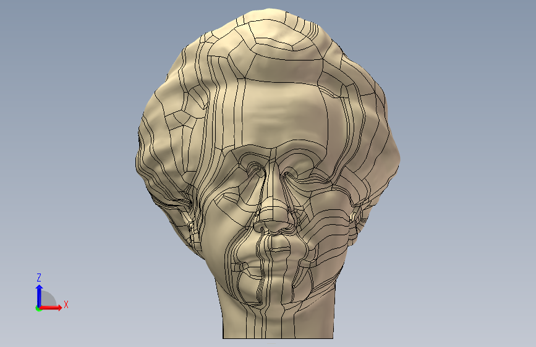Select the 3D head model

pyautogui.click(x=268, y=173)
